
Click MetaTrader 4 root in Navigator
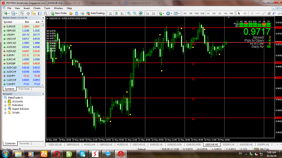15,98
